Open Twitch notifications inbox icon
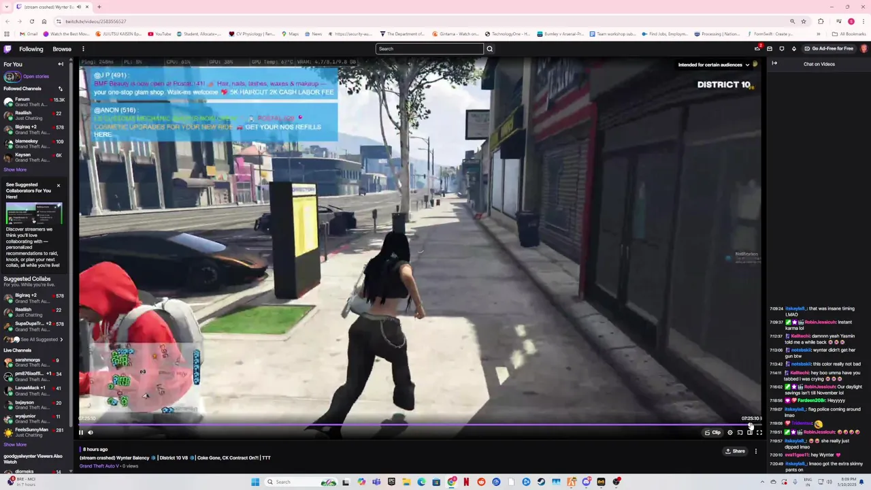871x490 pixels. pyautogui.click(x=770, y=49)
